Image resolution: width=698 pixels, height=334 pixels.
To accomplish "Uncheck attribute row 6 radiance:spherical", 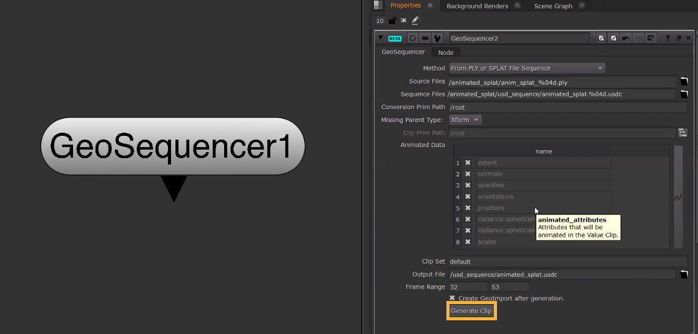I will [x=468, y=219].
